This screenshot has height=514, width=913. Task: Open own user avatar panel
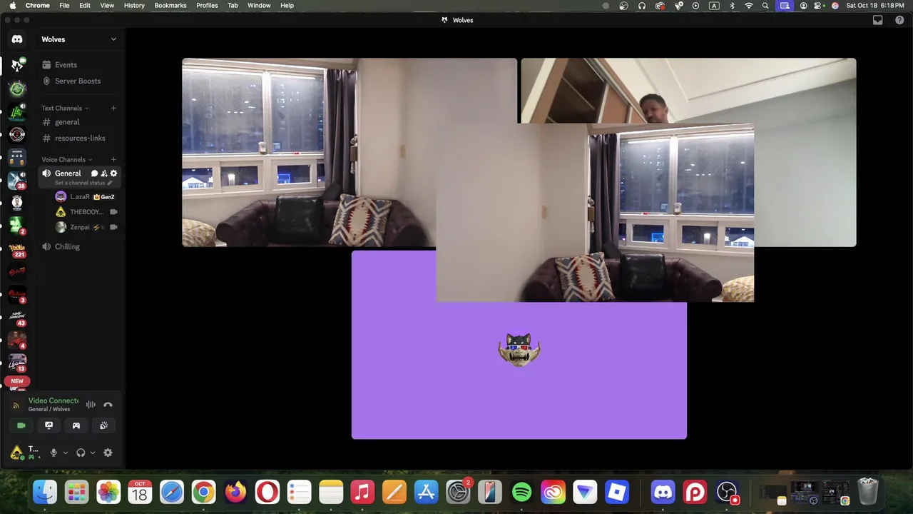16,453
